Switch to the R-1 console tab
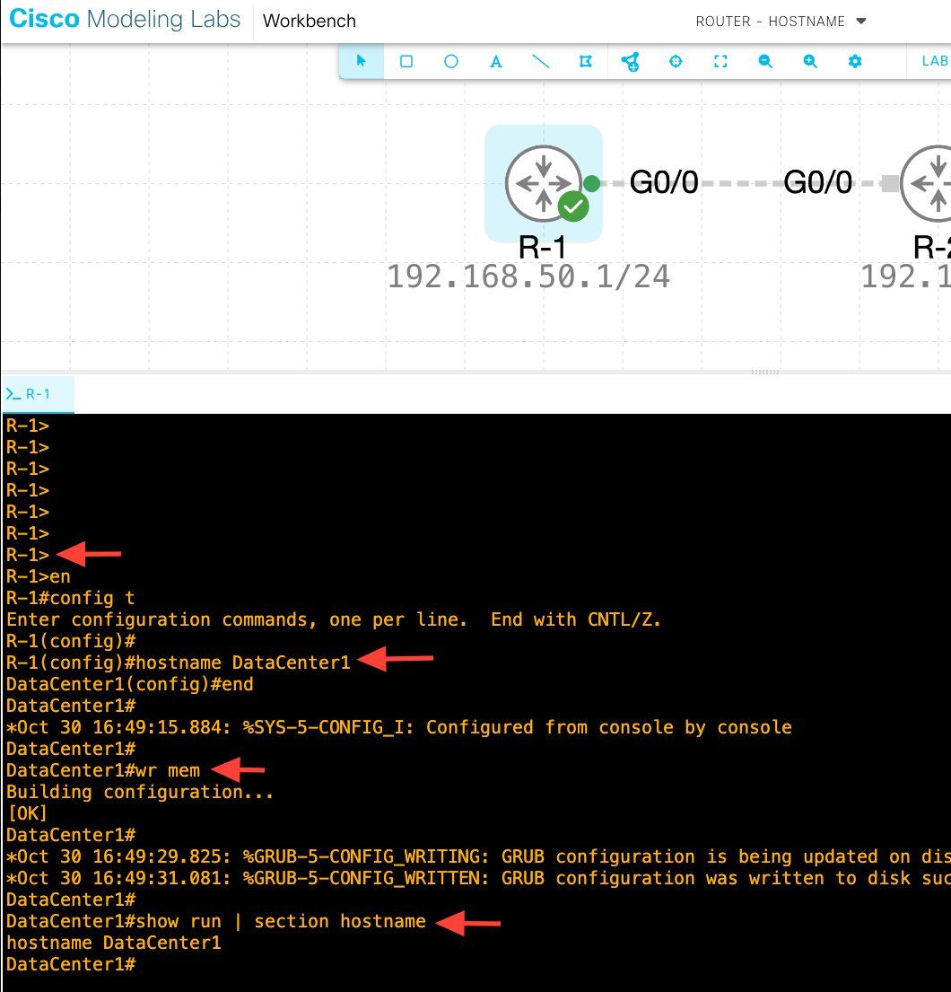 38,394
